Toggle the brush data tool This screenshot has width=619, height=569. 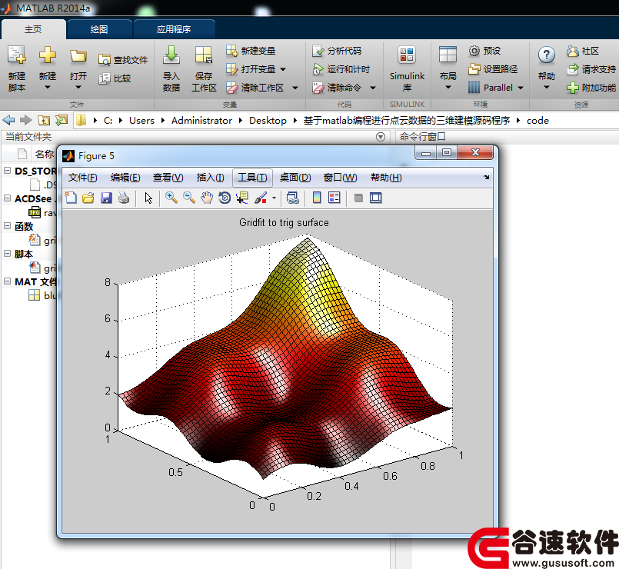(261, 198)
